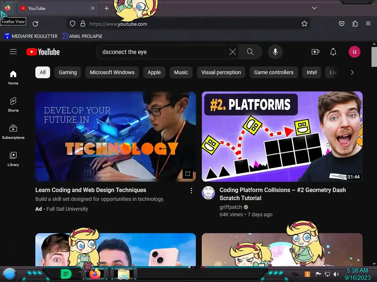
Task: Show more filter chips arrow
Action: (x=352, y=72)
